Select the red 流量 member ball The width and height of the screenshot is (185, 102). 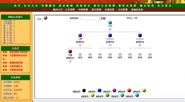70,52
